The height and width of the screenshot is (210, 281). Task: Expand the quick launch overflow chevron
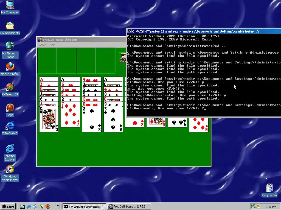(58, 206)
